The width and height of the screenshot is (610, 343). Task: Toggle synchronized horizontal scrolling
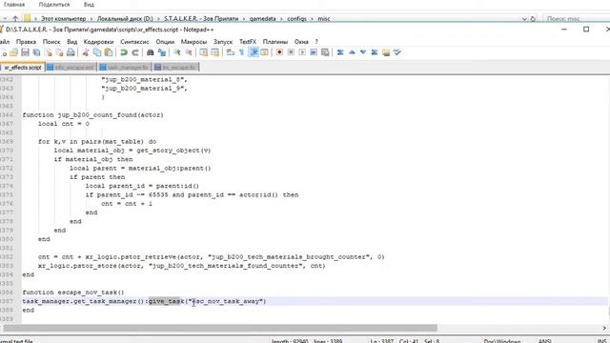[x=215, y=52]
